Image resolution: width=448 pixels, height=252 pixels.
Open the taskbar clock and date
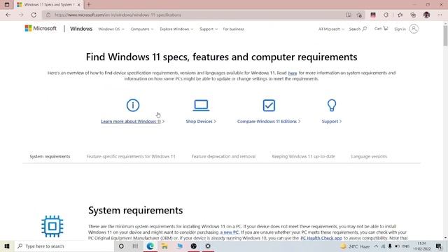pyautogui.click(x=421, y=246)
